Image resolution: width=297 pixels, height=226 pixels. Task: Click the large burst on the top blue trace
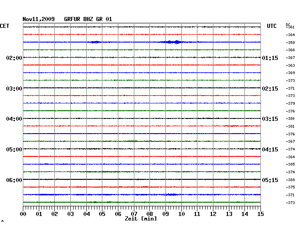173,42
